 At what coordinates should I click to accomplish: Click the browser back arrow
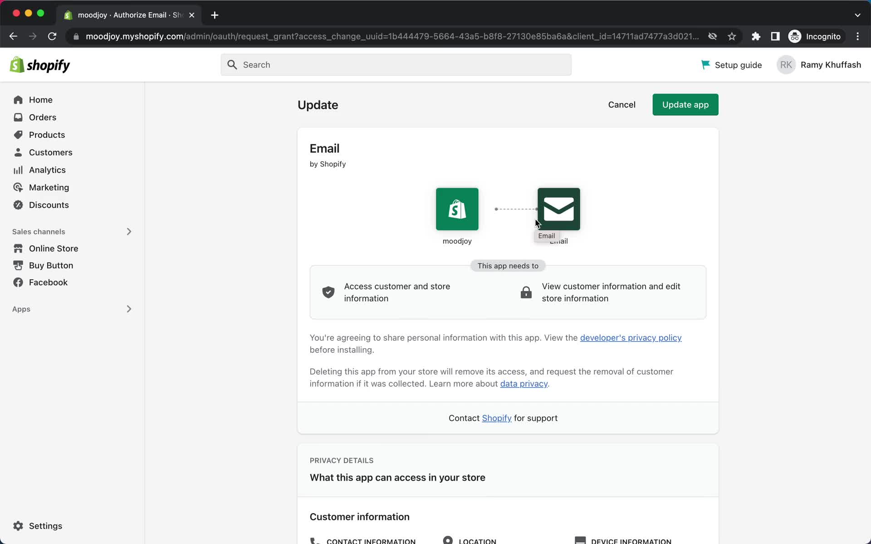pyautogui.click(x=13, y=36)
